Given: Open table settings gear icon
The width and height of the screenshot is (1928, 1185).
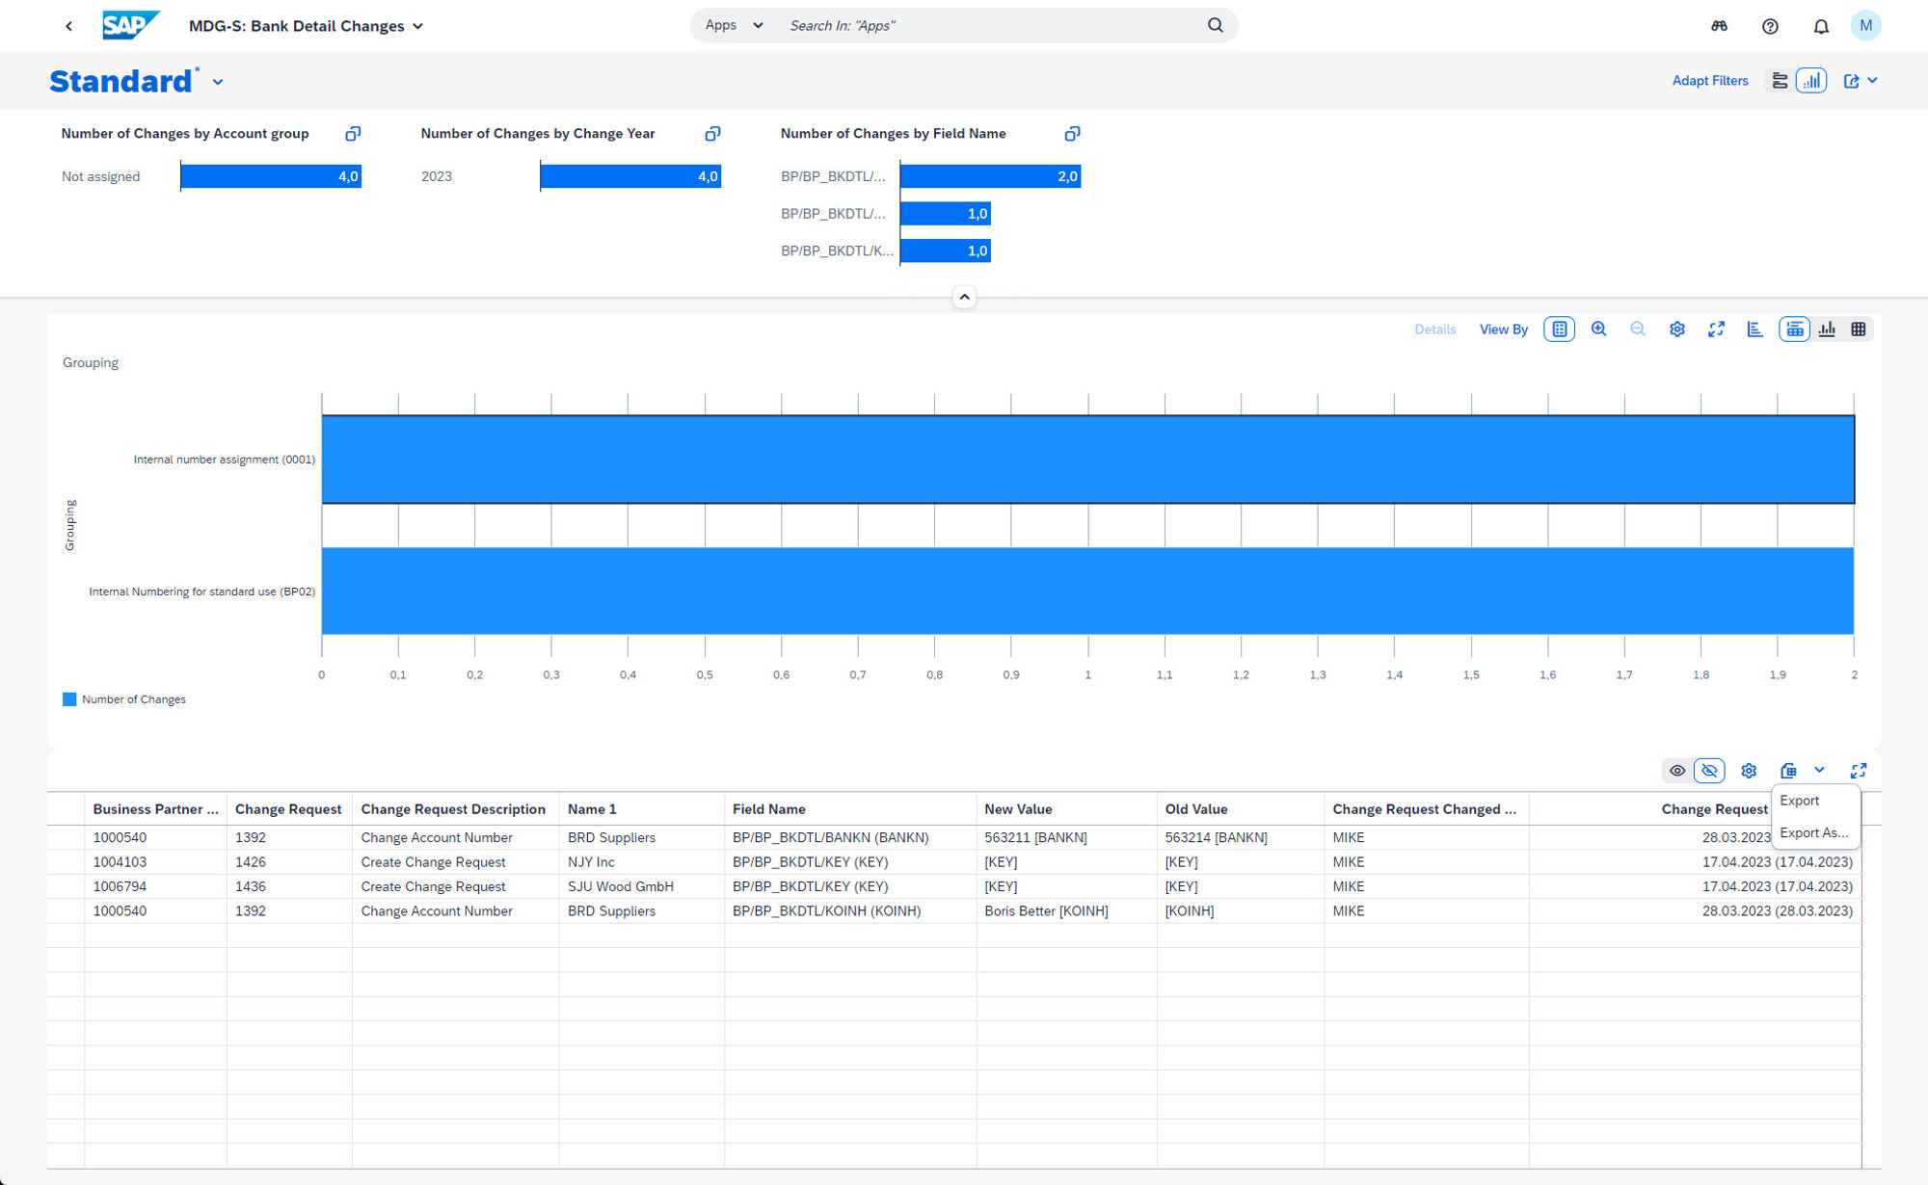Looking at the screenshot, I should 1749,771.
